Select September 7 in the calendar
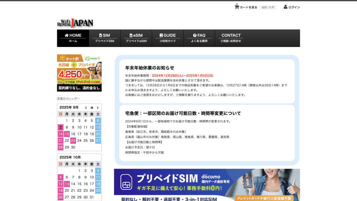357x201 pixels. coord(61,127)
